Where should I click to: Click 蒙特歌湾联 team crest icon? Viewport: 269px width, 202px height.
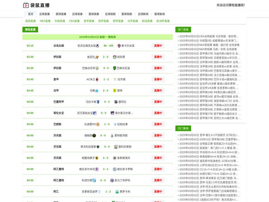click(x=112, y=135)
